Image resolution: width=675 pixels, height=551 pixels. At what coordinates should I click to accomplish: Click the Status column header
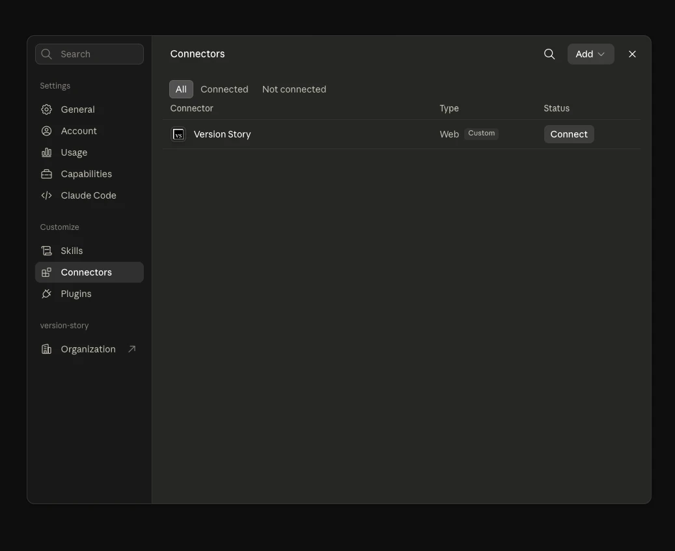[x=557, y=108]
